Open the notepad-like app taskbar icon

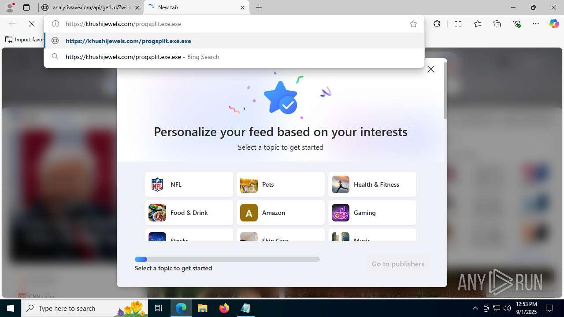click(x=245, y=308)
